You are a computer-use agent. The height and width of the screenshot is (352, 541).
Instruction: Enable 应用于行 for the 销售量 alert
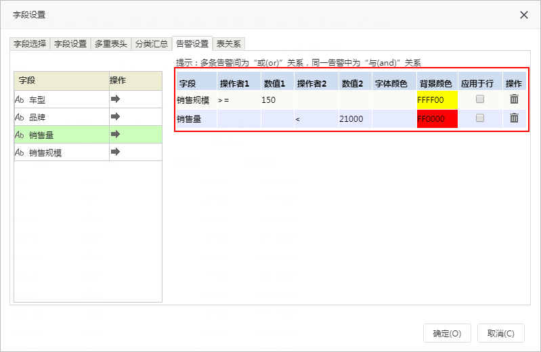click(479, 118)
